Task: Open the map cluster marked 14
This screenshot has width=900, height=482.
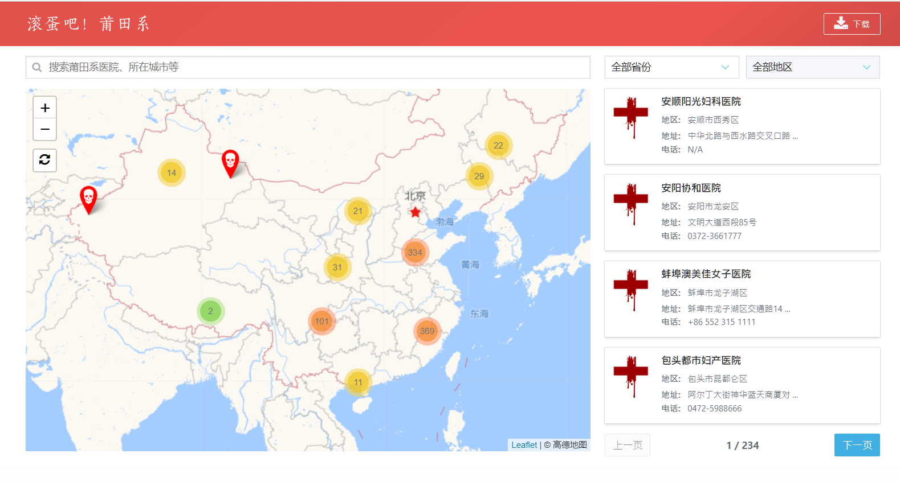Action: [x=172, y=173]
